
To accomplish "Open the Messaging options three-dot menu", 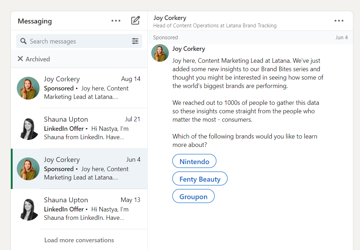I will (116, 21).
